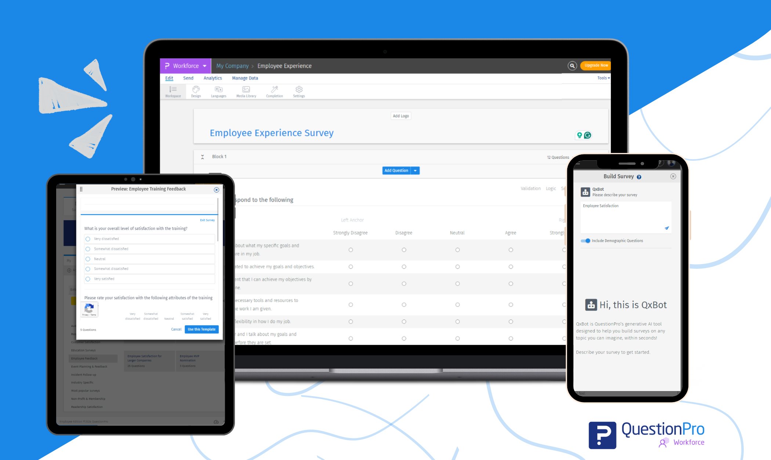Expand the Workforce dropdown in nav bar

coord(206,66)
